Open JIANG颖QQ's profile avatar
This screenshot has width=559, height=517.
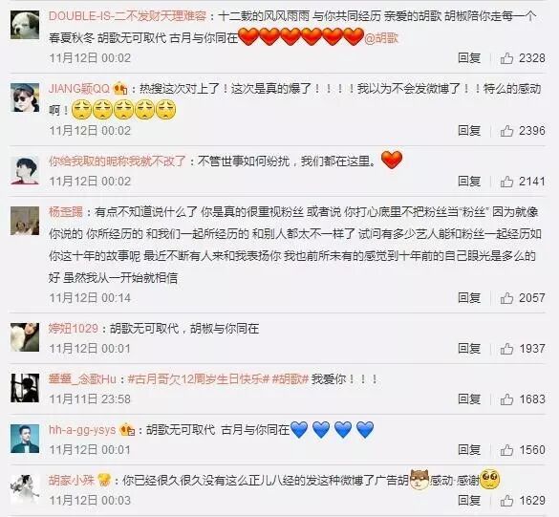coord(25,97)
